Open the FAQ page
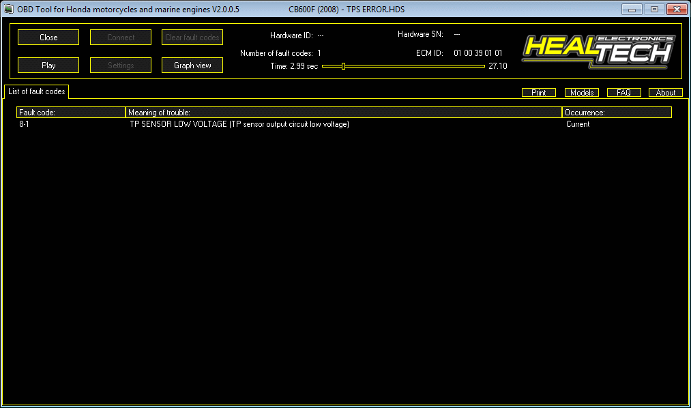 point(623,93)
